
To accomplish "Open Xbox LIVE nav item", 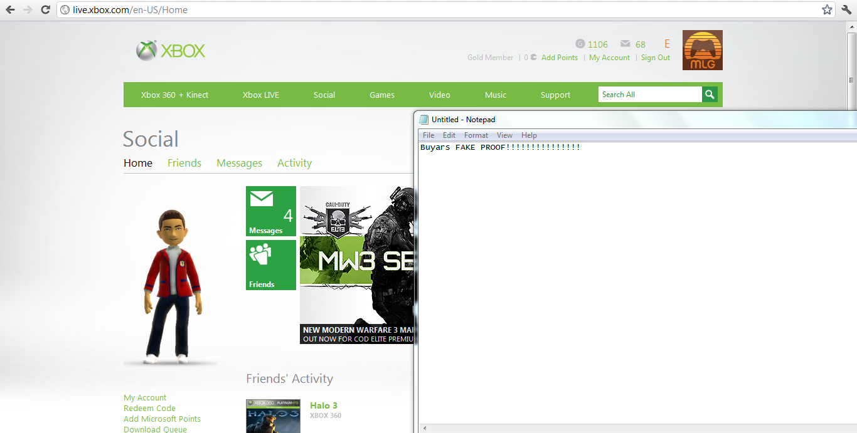I will click(x=261, y=95).
